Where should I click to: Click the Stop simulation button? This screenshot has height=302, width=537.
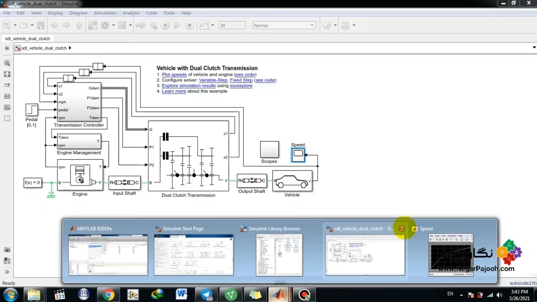click(189, 26)
